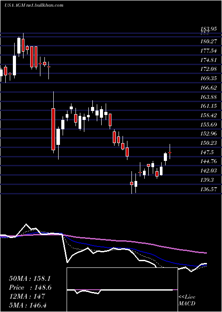Image resolution: width=222 pixels, height=312 pixels.
Task: Click the 152.96 price level label
Action: pyautogui.click(x=208, y=134)
